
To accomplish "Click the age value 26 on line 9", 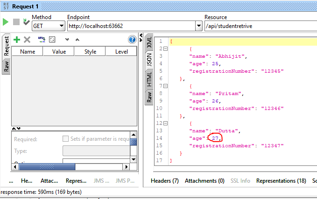I will (x=215, y=101).
